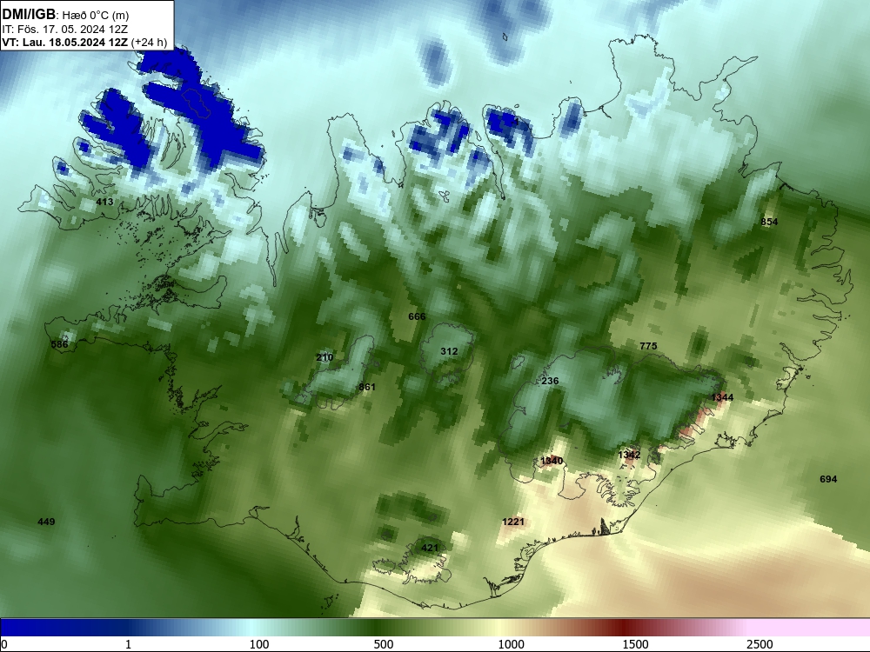Click the 1221 value on the map

[x=513, y=522]
